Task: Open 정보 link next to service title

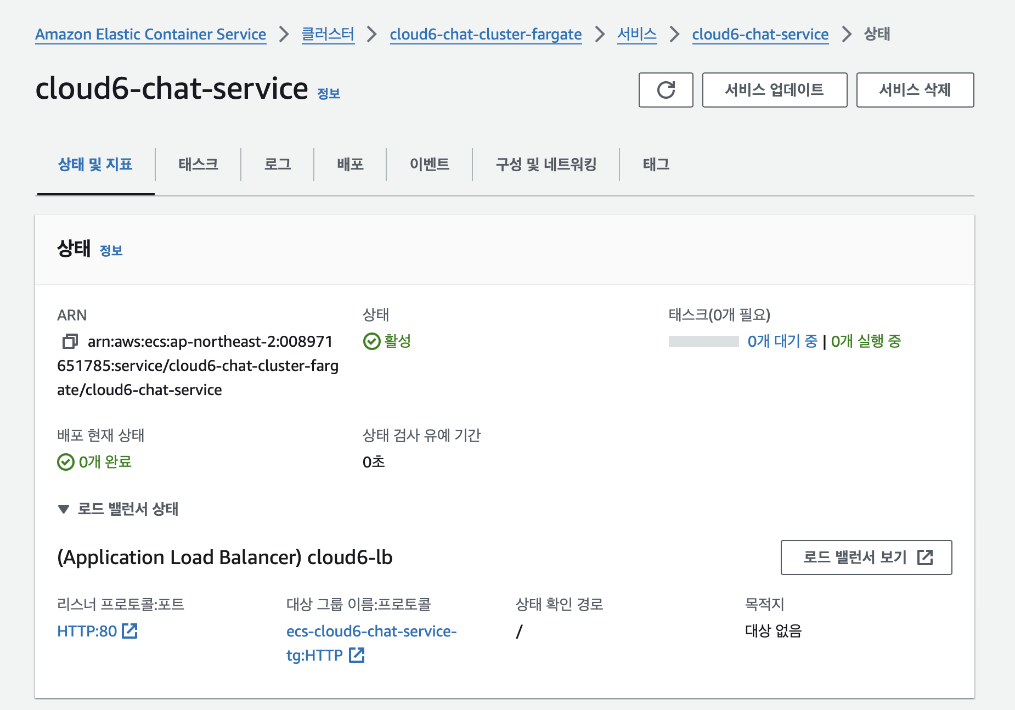Action: coord(329,94)
